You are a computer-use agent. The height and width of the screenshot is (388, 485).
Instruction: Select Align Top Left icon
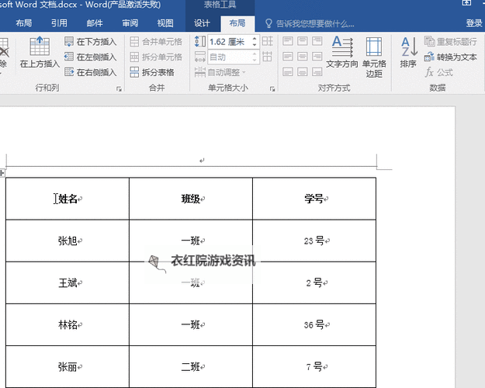288,41
